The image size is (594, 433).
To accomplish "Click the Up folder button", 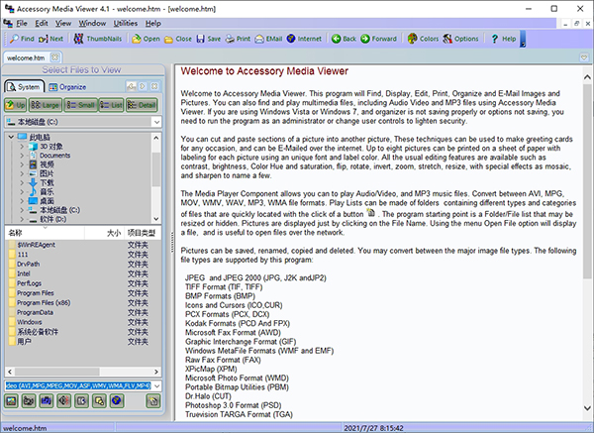I will [16, 105].
